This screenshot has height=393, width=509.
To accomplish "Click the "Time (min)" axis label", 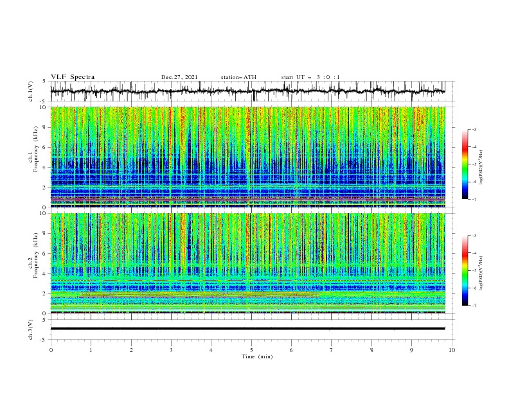I will (x=257, y=356).
